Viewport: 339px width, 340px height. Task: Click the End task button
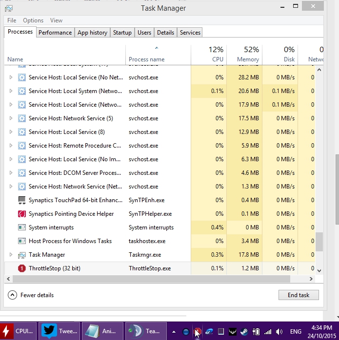coord(299,295)
